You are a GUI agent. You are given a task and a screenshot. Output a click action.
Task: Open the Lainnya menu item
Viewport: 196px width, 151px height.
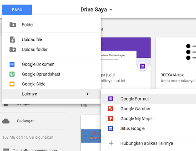pyautogui.click(x=51, y=94)
